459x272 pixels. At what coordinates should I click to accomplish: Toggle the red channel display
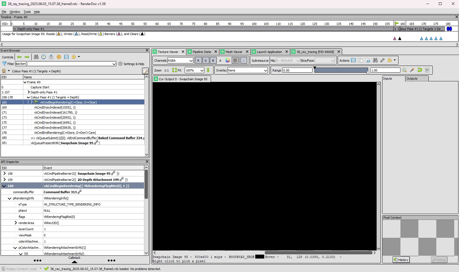coord(198,60)
